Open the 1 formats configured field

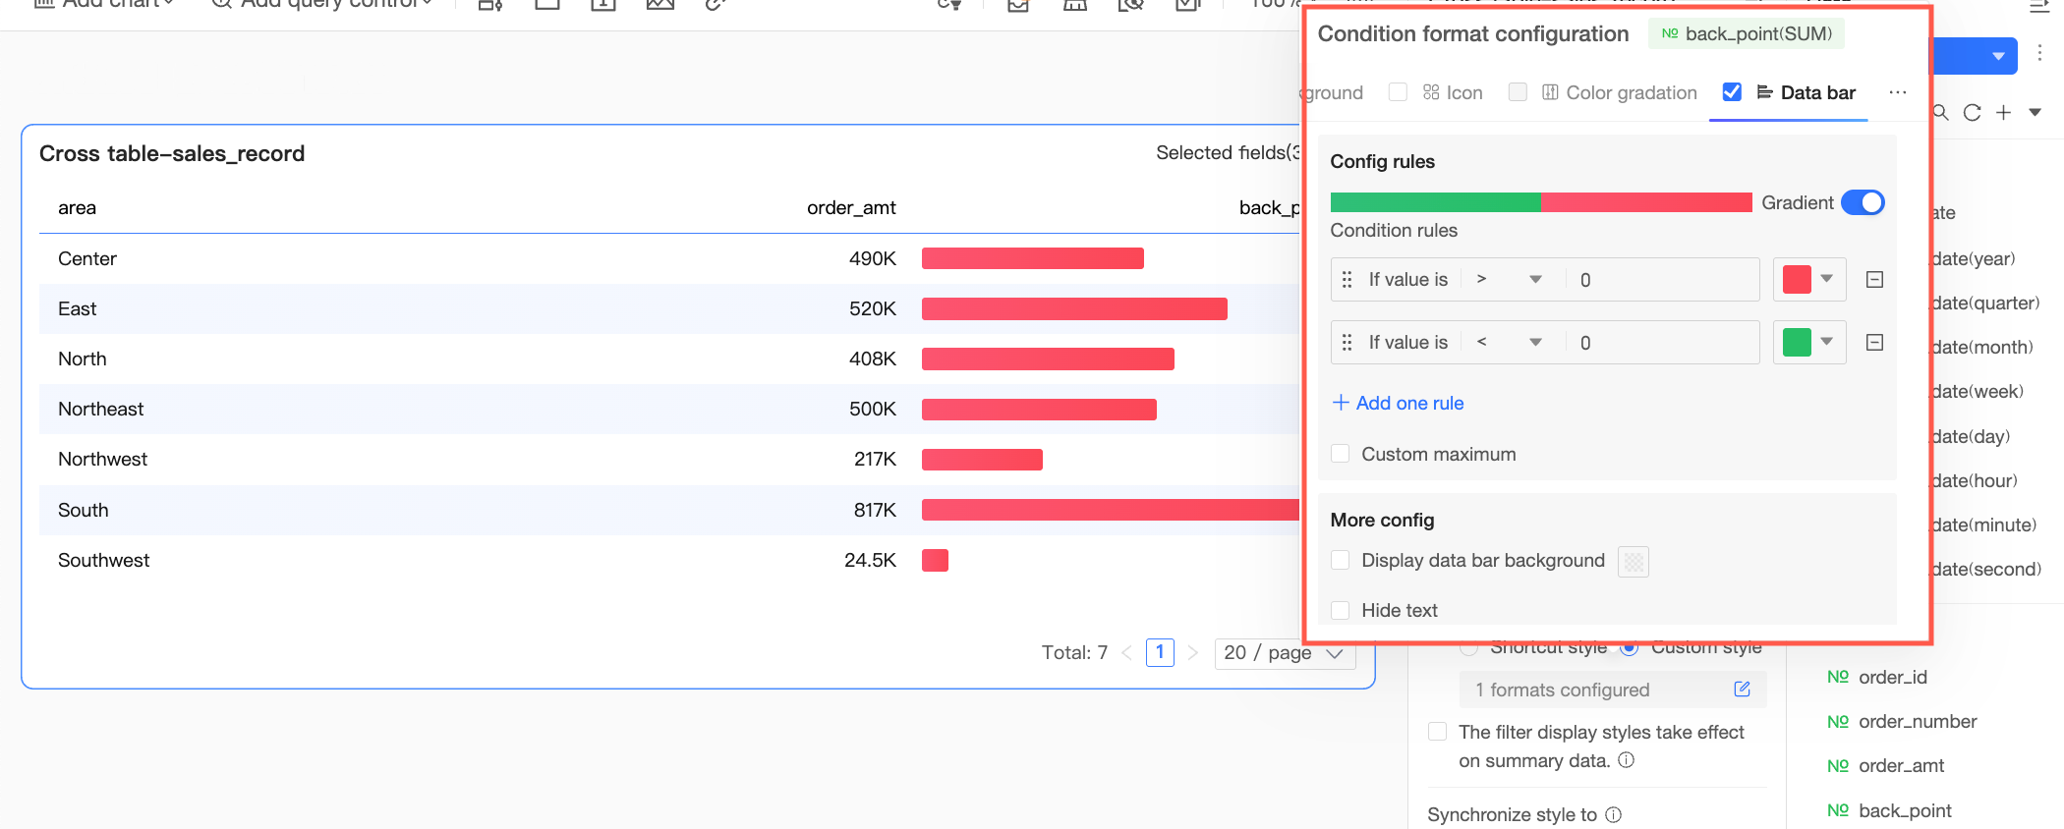[x=1613, y=690]
